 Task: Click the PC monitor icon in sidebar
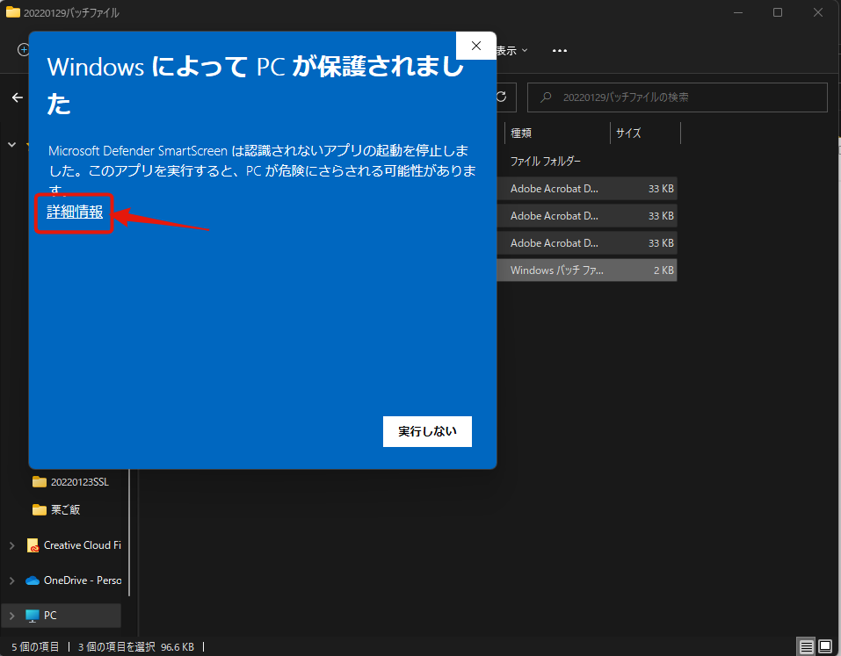point(33,616)
